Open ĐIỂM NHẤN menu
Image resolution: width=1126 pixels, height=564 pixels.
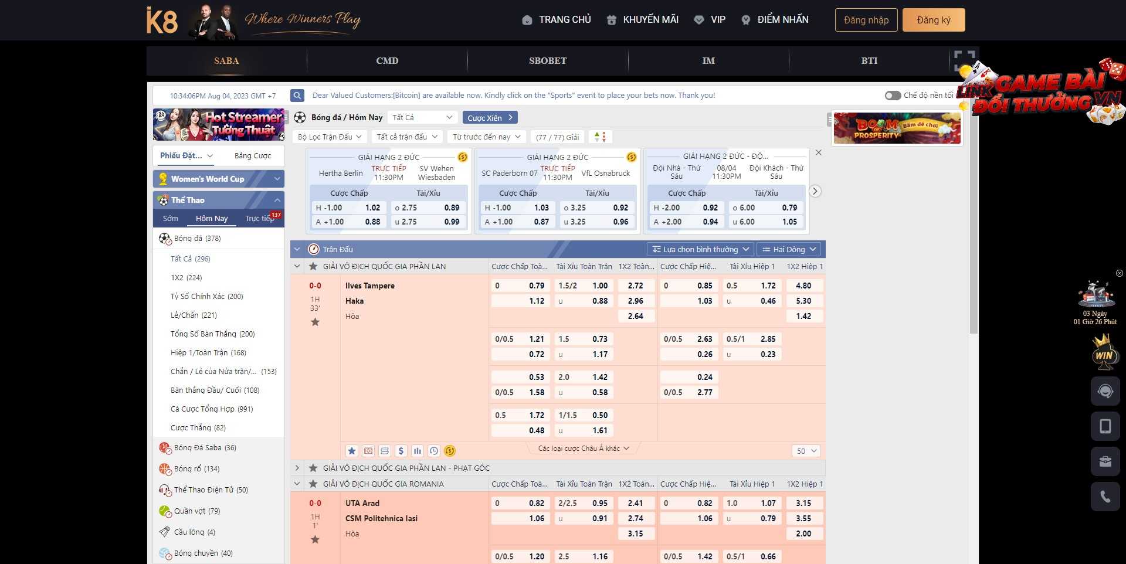tap(775, 19)
